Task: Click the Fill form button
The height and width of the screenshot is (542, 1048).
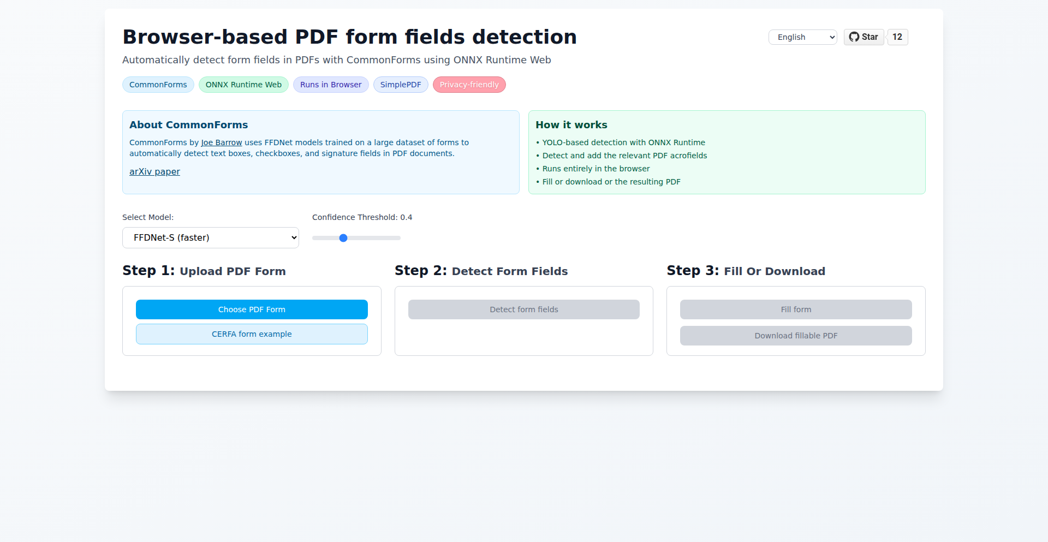Action: point(796,309)
